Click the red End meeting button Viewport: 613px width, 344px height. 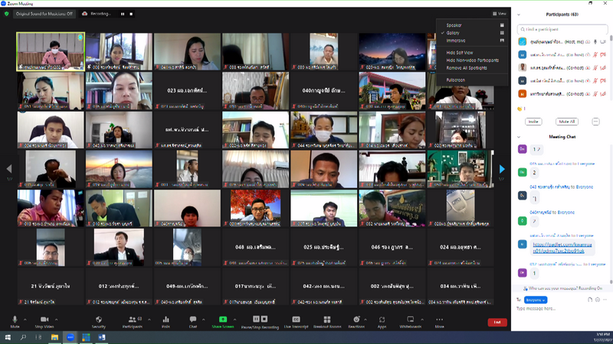497,322
